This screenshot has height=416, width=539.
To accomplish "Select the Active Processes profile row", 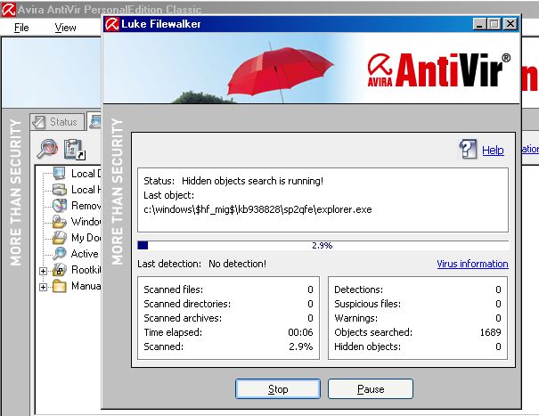I will tap(77, 253).
